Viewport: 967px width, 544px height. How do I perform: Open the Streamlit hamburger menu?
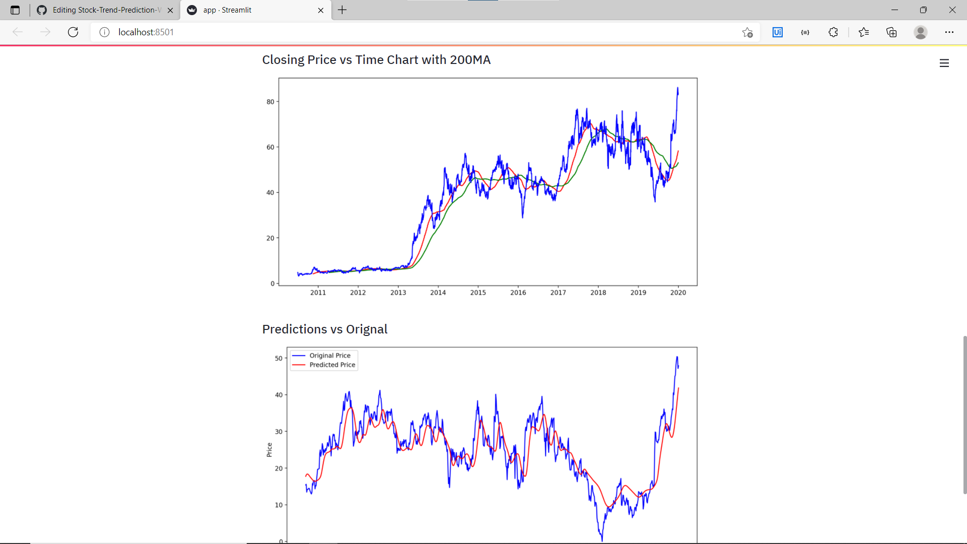point(944,63)
